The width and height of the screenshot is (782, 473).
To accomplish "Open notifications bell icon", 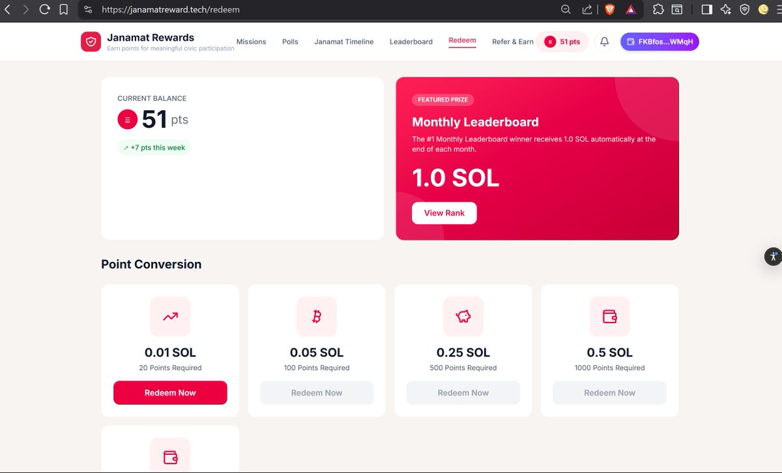I will [x=604, y=42].
